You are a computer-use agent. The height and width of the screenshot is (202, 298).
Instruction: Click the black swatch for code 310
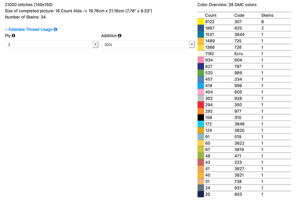(201, 118)
